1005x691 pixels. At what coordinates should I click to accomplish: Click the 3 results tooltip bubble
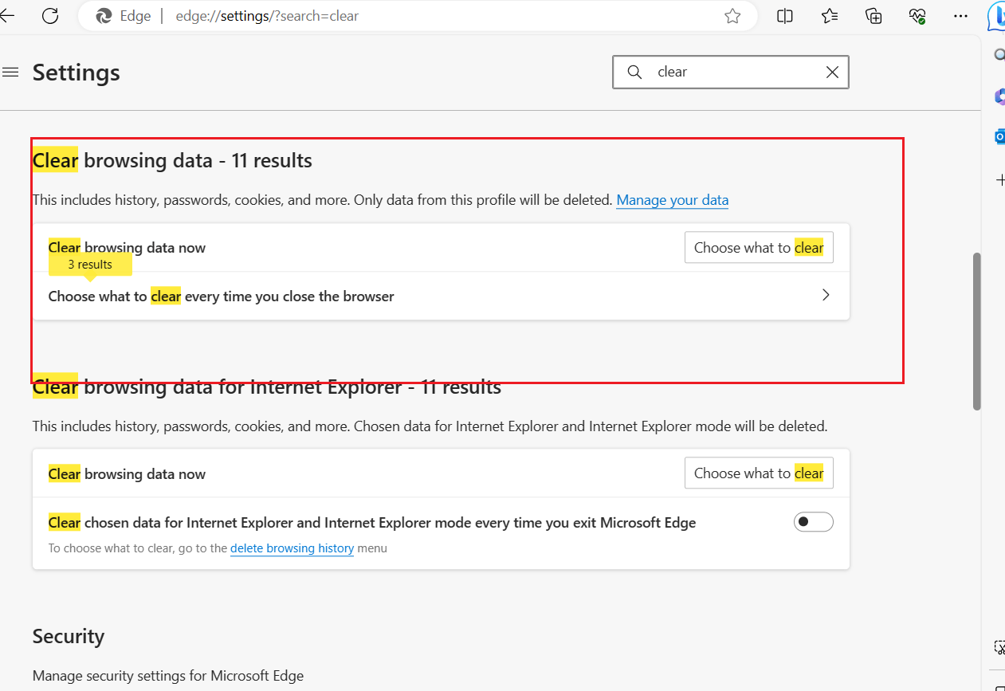coord(90,265)
